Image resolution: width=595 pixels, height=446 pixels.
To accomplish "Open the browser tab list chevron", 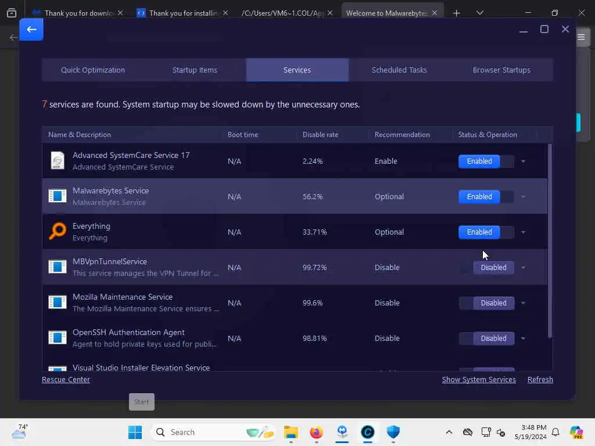I will [480, 13].
